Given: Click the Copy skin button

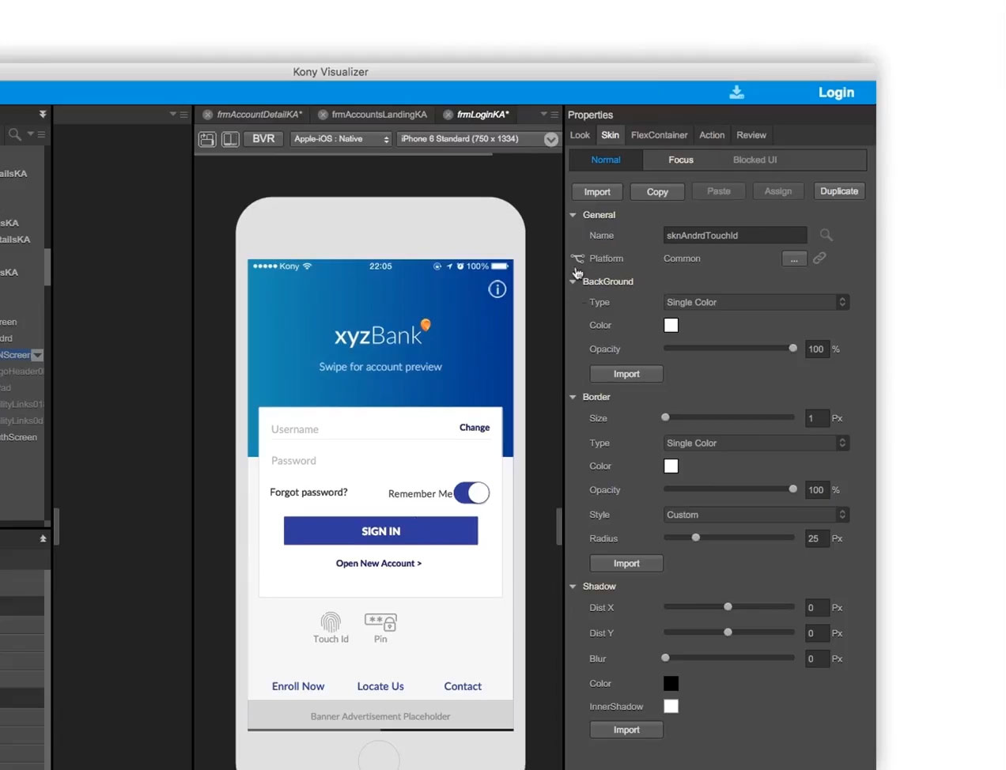Looking at the screenshot, I should point(657,191).
